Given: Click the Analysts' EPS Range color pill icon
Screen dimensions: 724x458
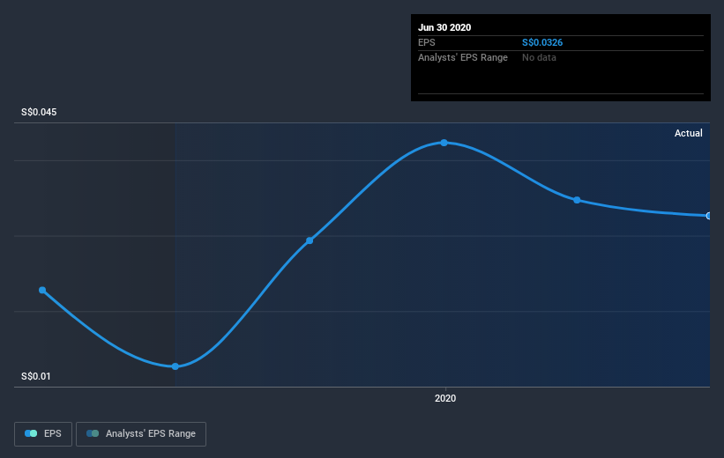Looking at the screenshot, I should tap(93, 433).
